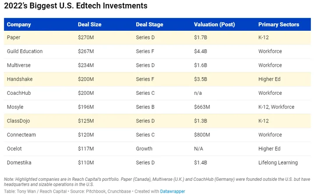
Task: Select the Primary Sectors column header
Action: pos(279,25)
